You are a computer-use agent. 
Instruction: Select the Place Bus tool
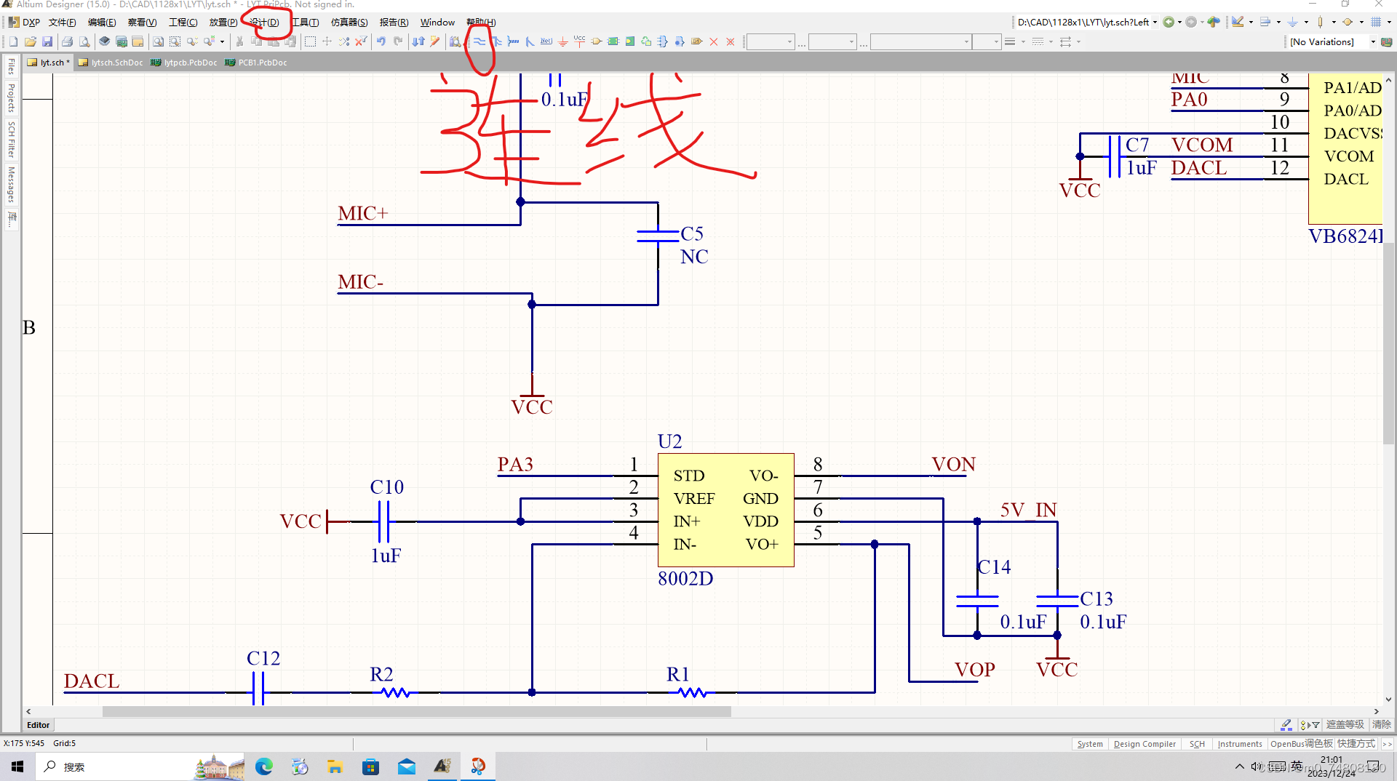[496, 41]
